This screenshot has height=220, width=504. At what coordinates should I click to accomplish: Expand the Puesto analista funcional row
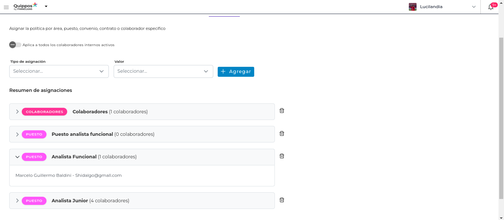click(x=17, y=134)
